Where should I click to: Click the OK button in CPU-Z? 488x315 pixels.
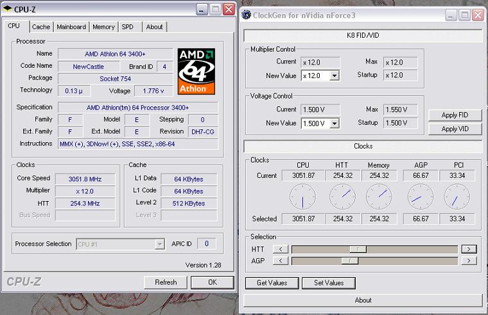[213, 282]
